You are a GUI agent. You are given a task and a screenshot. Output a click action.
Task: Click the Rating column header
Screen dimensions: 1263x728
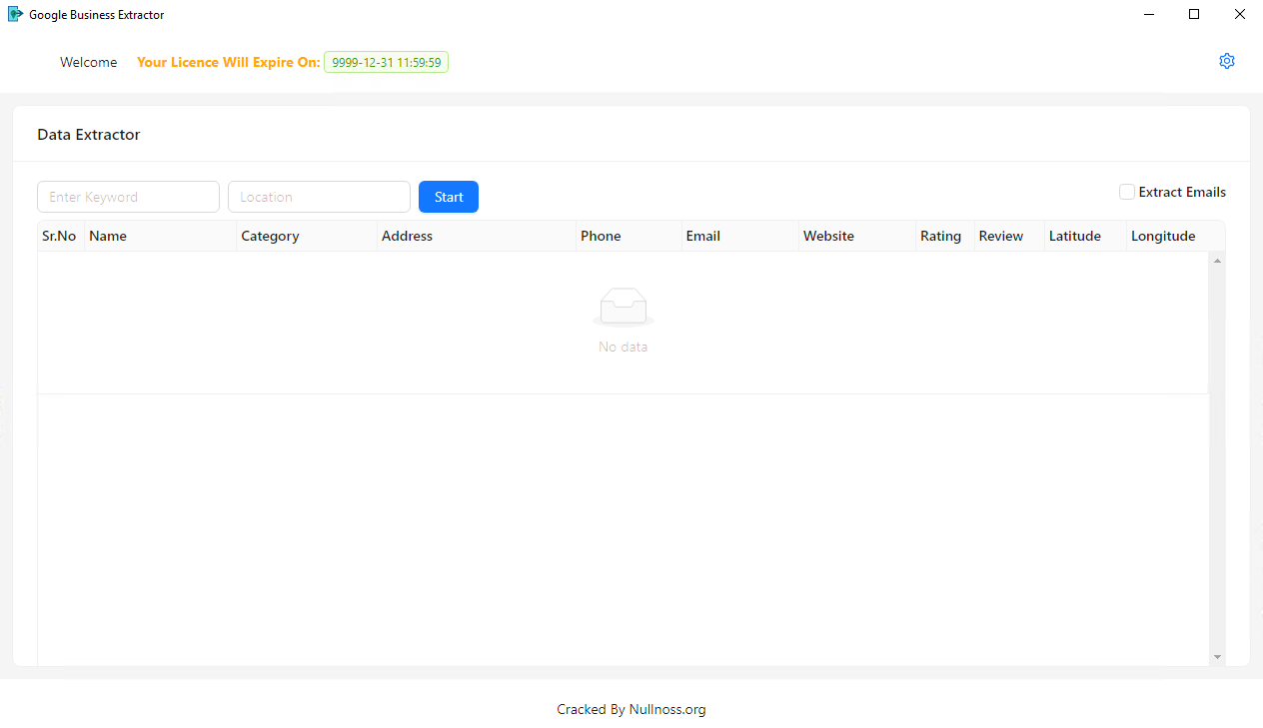click(945, 236)
